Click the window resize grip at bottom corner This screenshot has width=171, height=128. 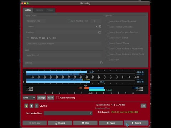point(149,126)
